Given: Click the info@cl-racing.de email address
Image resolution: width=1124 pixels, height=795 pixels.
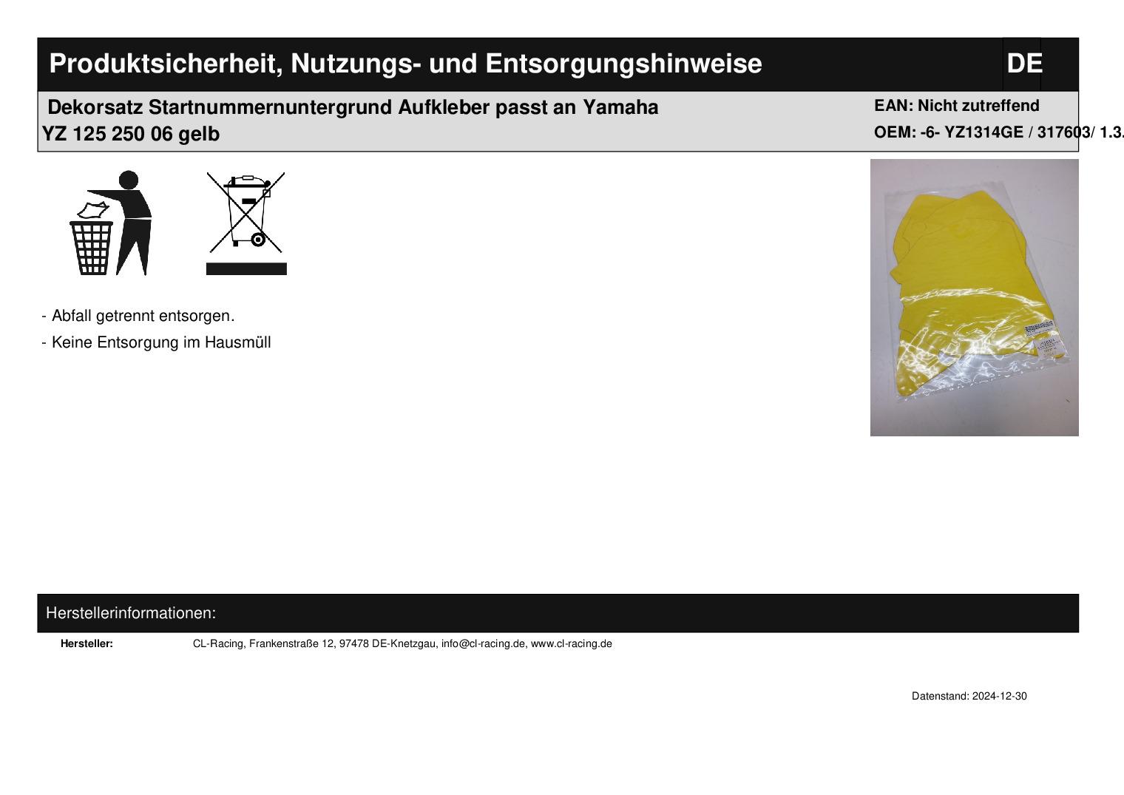Looking at the screenshot, I should (x=483, y=643).
